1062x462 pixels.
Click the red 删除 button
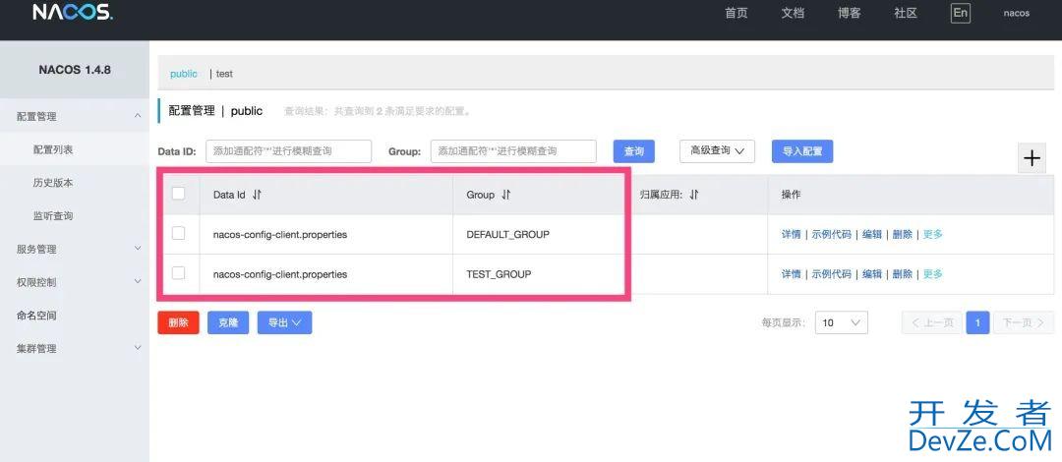point(178,322)
